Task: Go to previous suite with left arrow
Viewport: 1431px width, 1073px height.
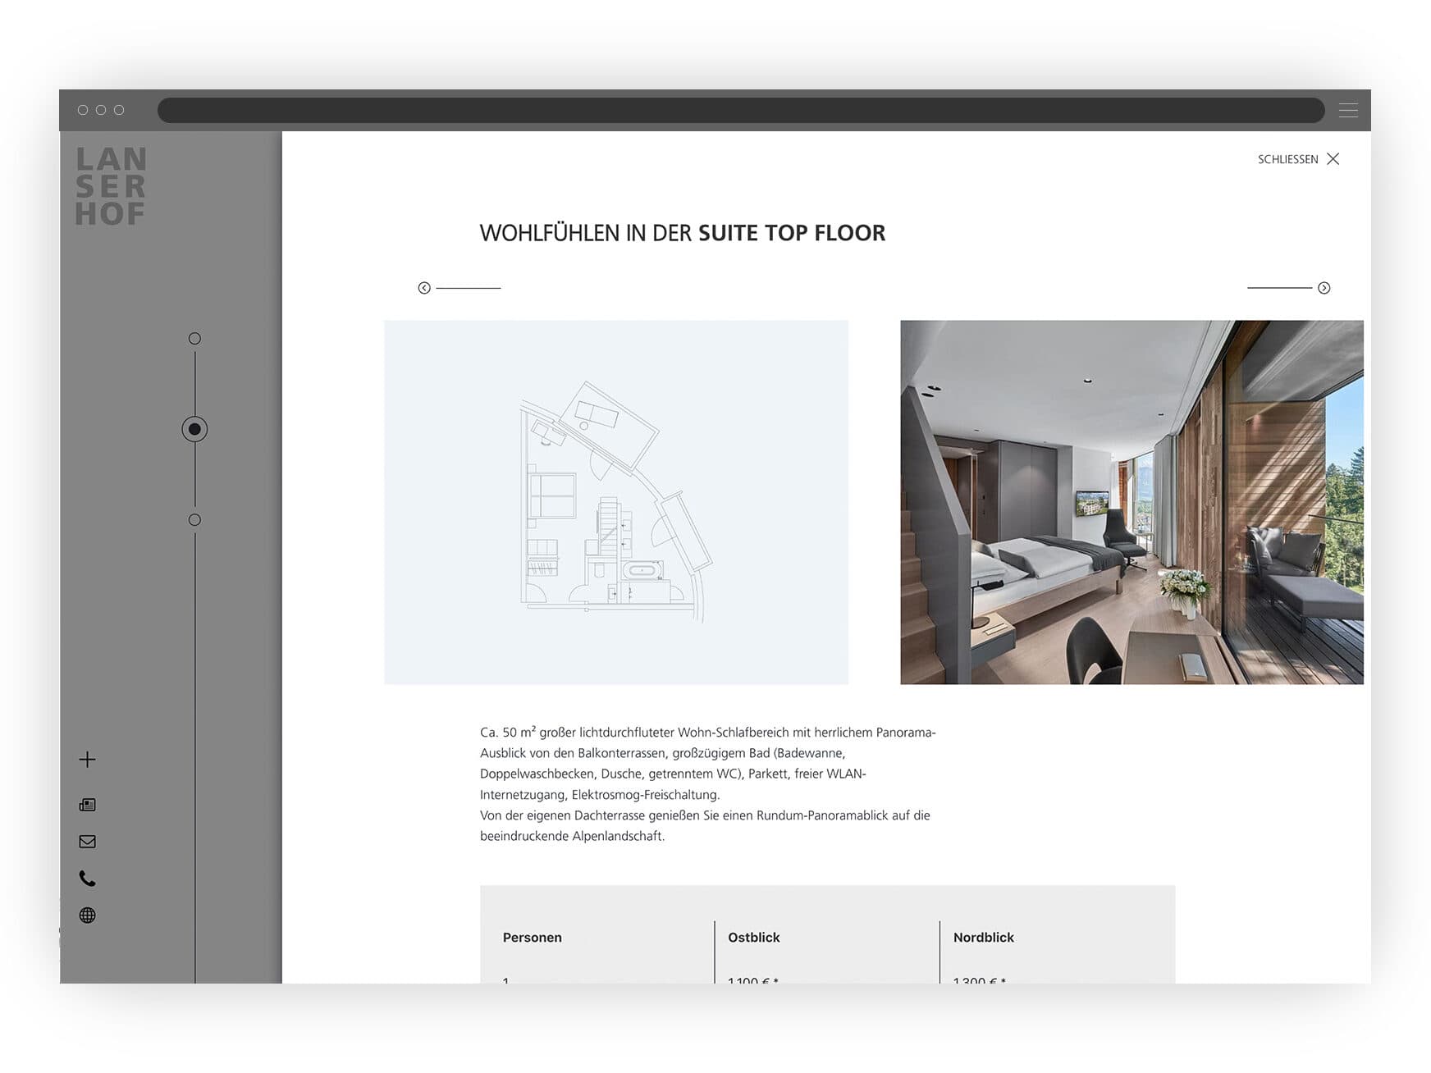Action: (x=424, y=288)
